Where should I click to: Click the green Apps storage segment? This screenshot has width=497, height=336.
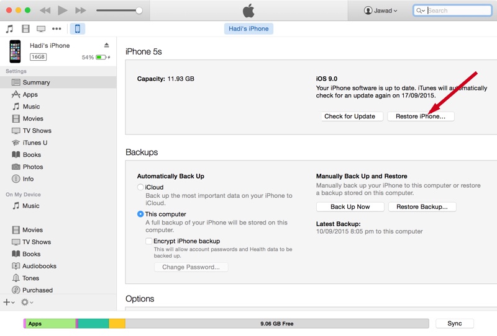(x=51, y=324)
